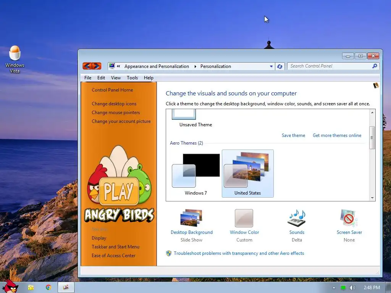
Task: Open the help icon in top-right corner
Action: tap(376, 86)
